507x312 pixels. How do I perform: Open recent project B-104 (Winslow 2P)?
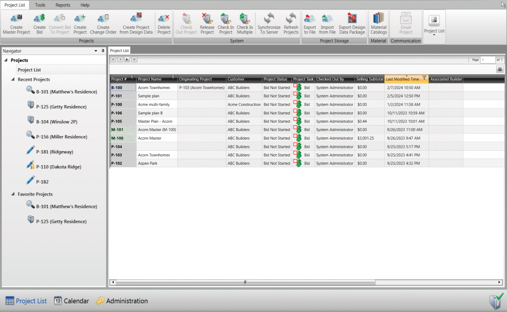pos(56,121)
